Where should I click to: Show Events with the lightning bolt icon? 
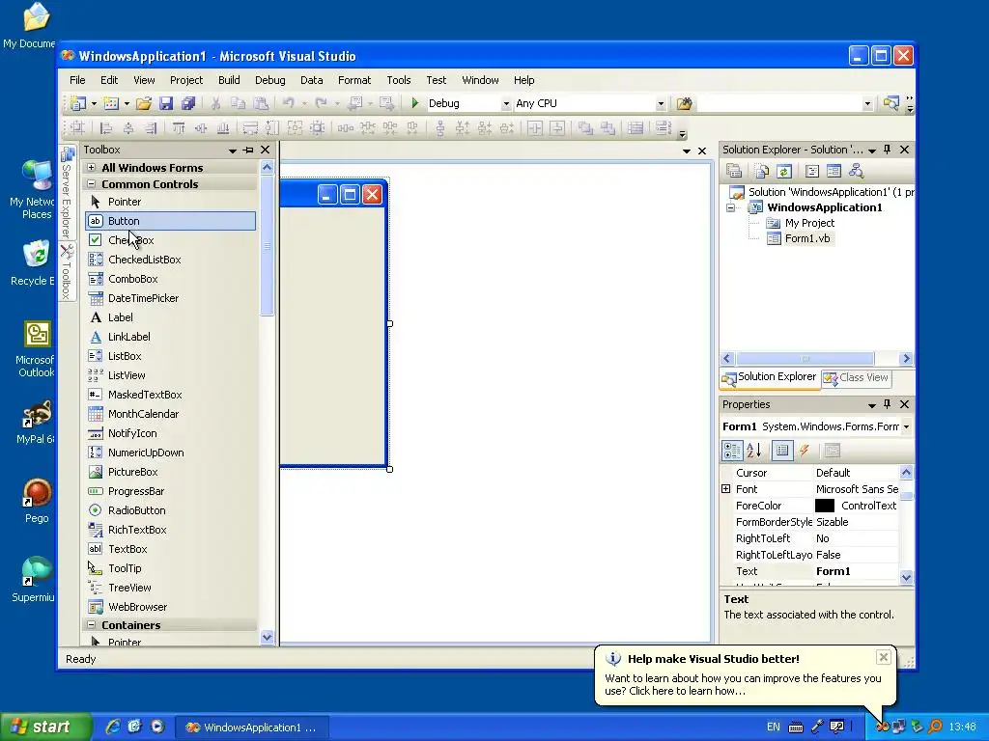[x=805, y=451]
